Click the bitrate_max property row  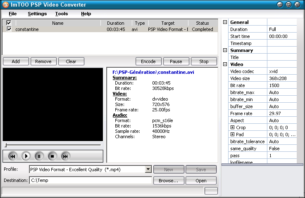tap(262, 92)
